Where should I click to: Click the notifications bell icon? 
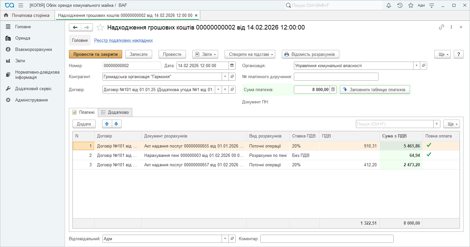389,6
